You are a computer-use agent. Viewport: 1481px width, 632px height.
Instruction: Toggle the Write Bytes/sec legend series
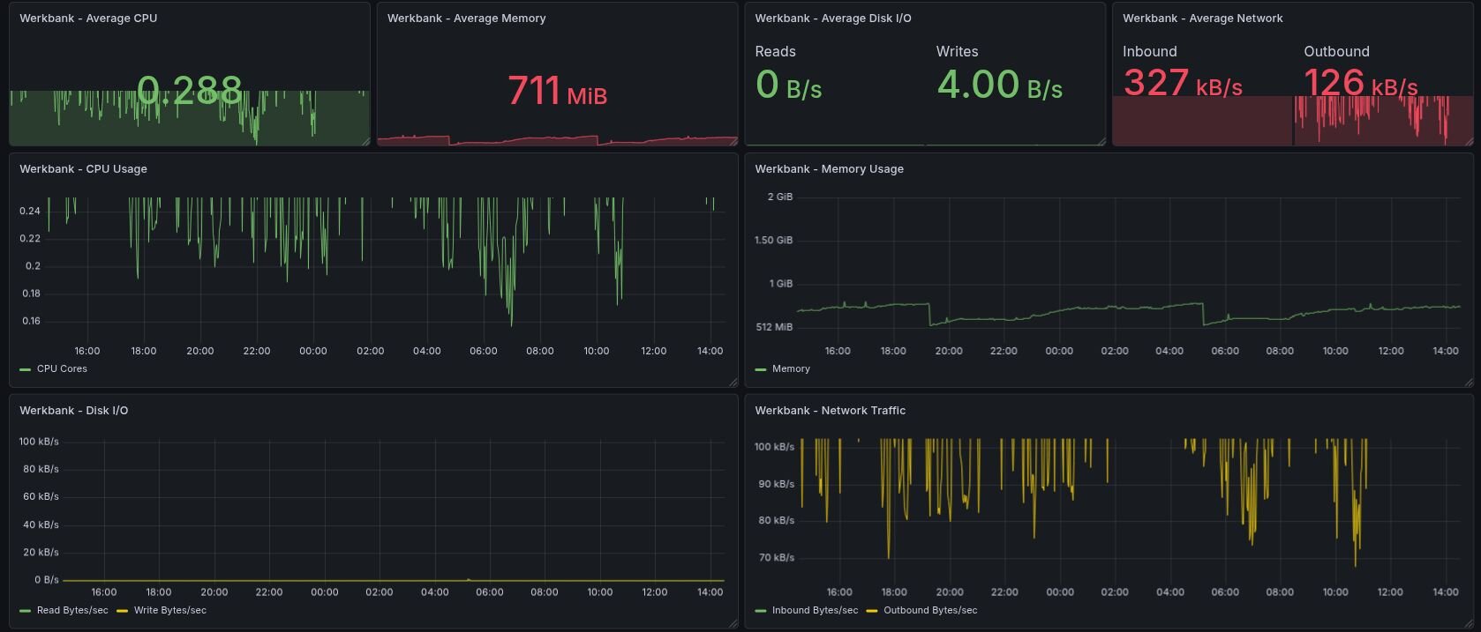click(169, 610)
